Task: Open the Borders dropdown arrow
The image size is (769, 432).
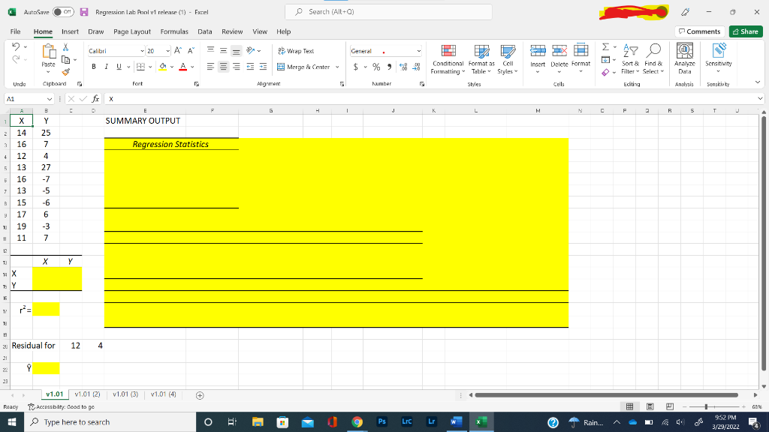Action: [150, 67]
